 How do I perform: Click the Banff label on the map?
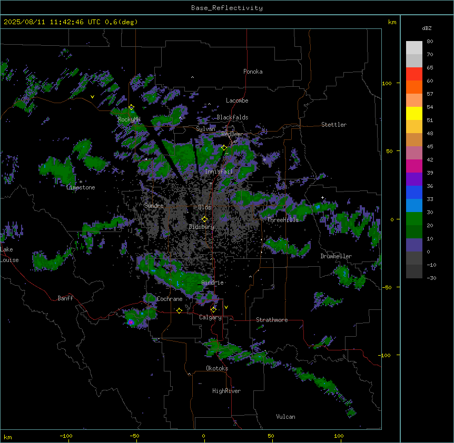65,298
